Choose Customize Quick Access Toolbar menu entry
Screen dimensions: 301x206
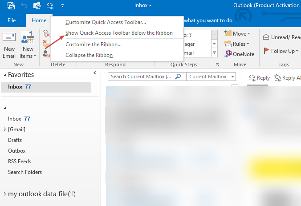(x=106, y=22)
